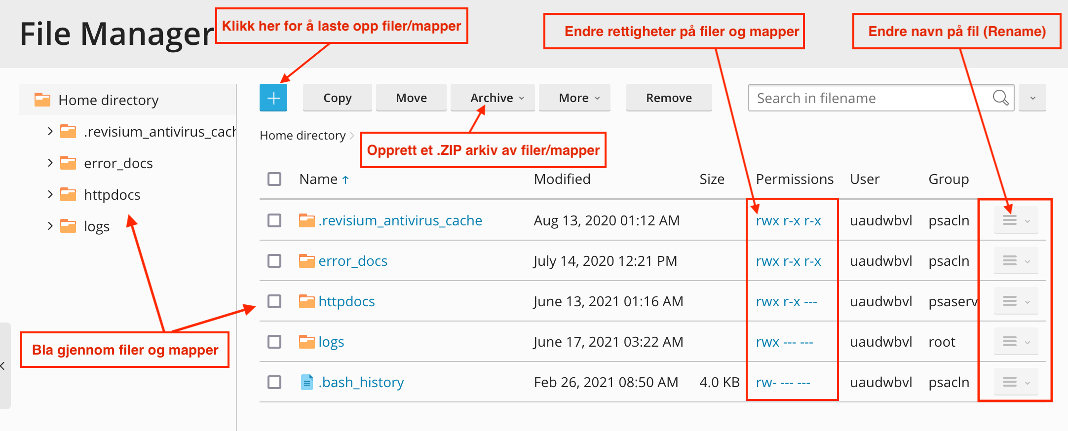Click the blue plus upload button
The width and height of the screenshot is (1068, 431).
coord(273,98)
